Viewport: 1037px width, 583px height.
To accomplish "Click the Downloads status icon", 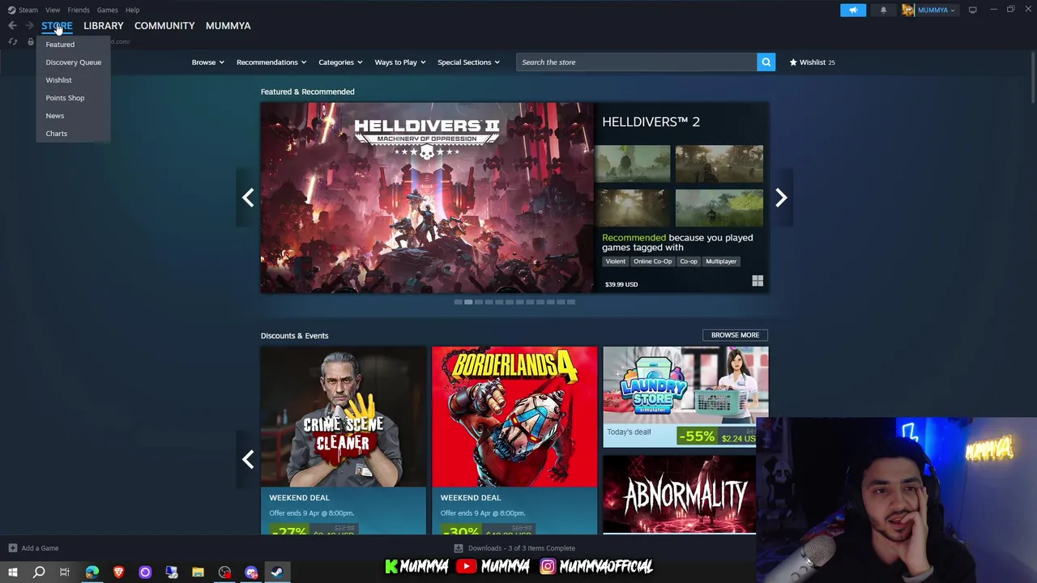I will tap(459, 548).
